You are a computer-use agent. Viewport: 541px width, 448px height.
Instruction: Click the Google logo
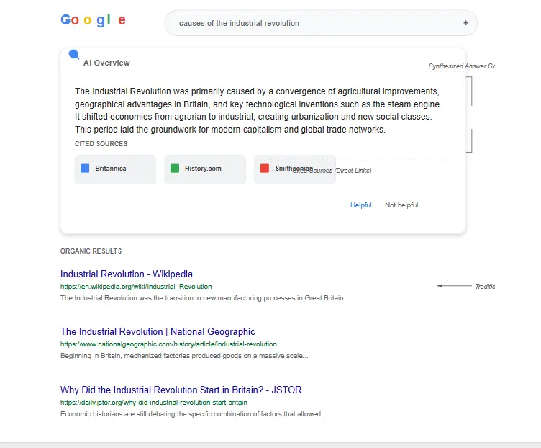[x=93, y=20]
